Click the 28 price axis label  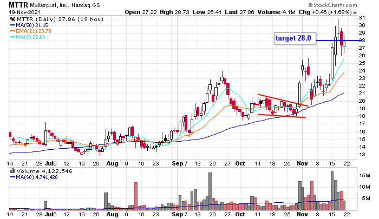point(362,41)
